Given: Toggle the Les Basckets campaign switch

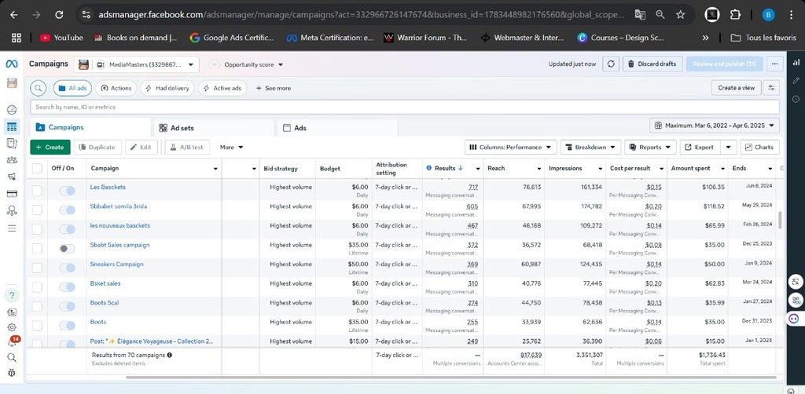Looking at the screenshot, I should click(67, 191).
